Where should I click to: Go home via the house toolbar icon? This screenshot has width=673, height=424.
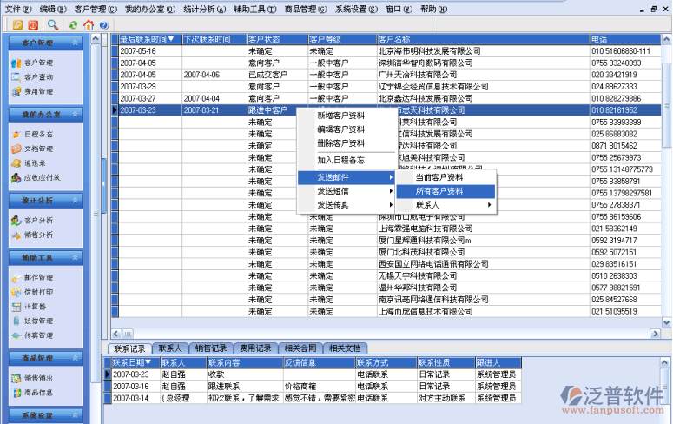pyautogui.click(x=89, y=25)
